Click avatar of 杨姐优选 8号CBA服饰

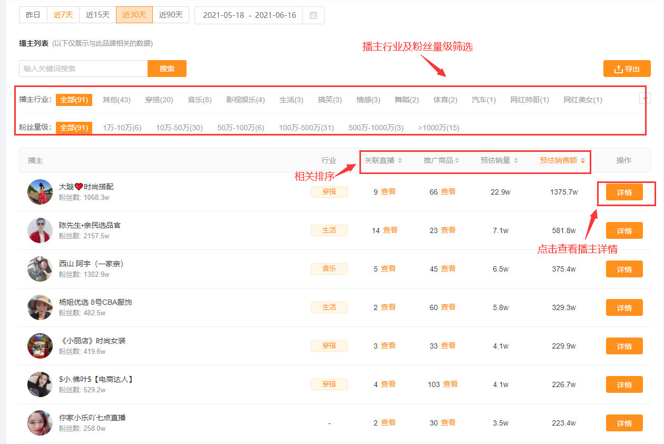(40, 307)
